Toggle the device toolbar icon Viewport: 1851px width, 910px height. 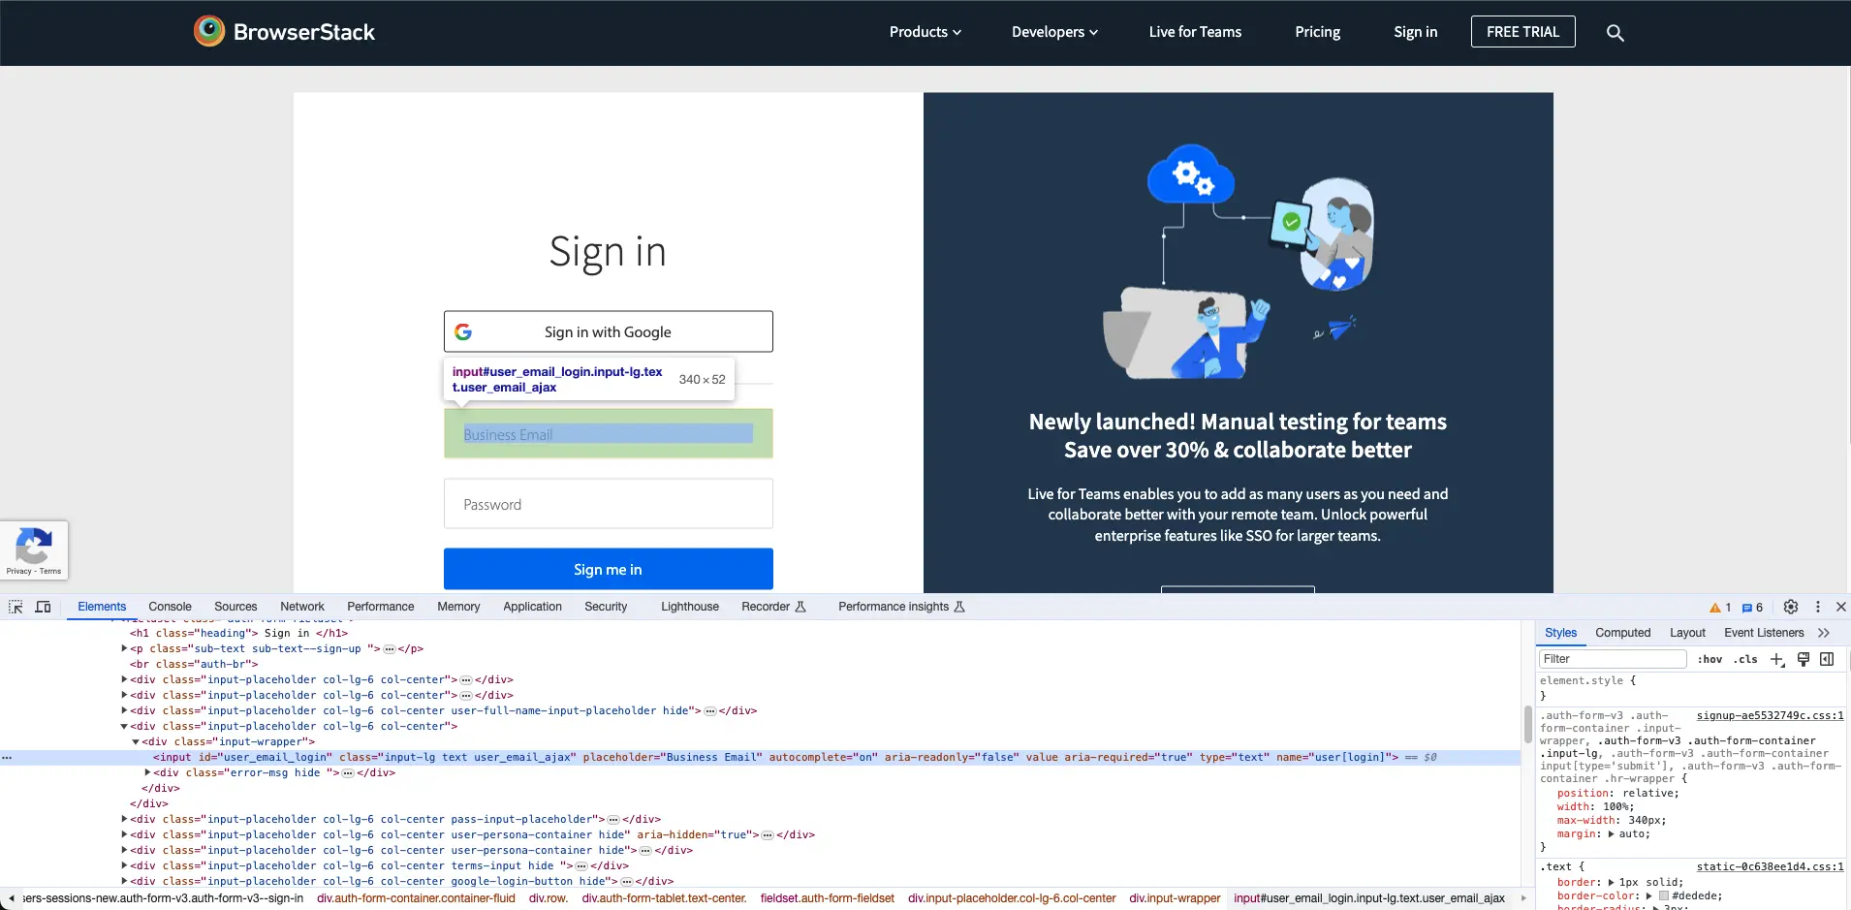43,607
